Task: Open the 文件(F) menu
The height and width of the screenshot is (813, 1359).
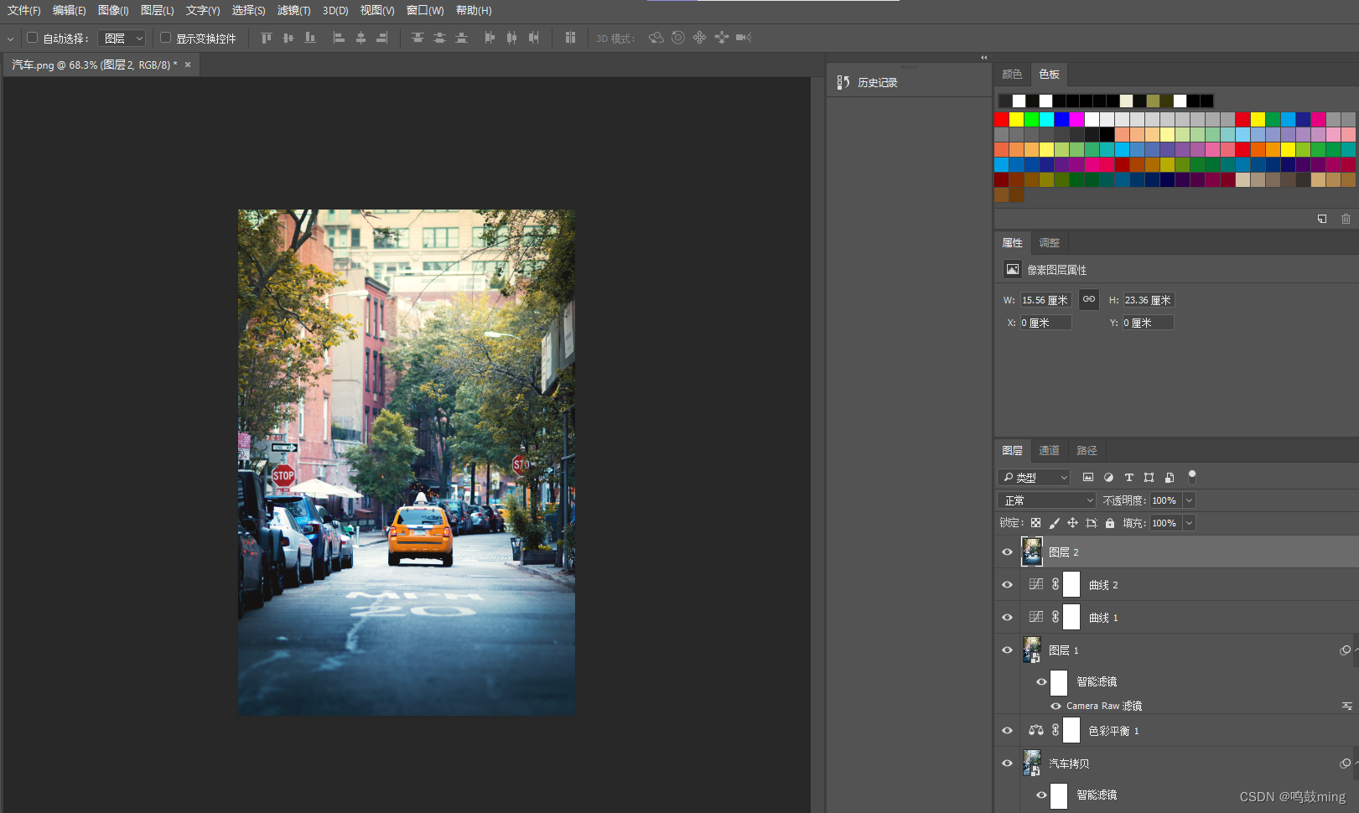Action: [x=24, y=11]
